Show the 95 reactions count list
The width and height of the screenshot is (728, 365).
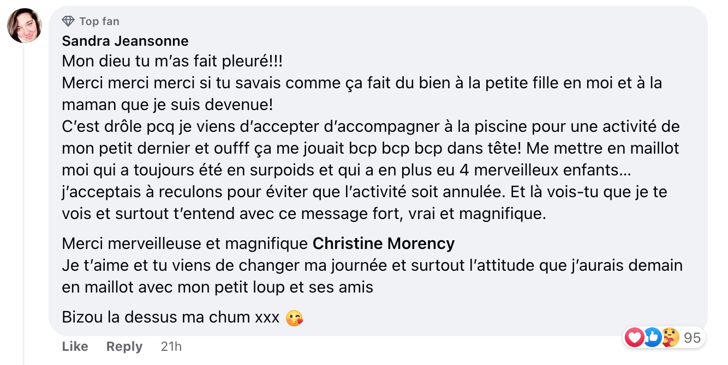point(692,338)
